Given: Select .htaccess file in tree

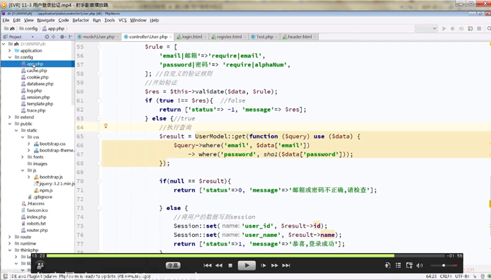Looking at the screenshot, I should (x=35, y=204).
